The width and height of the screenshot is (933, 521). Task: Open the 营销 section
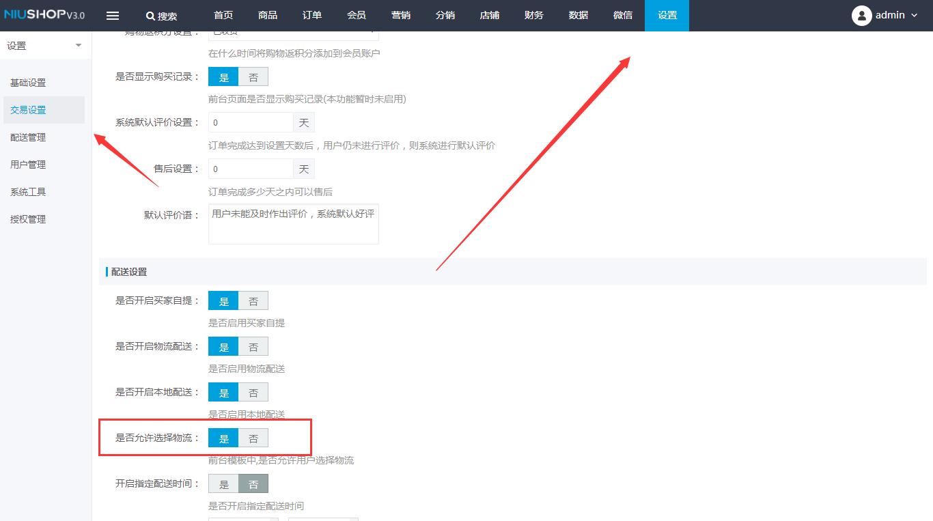click(x=401, y=15)
